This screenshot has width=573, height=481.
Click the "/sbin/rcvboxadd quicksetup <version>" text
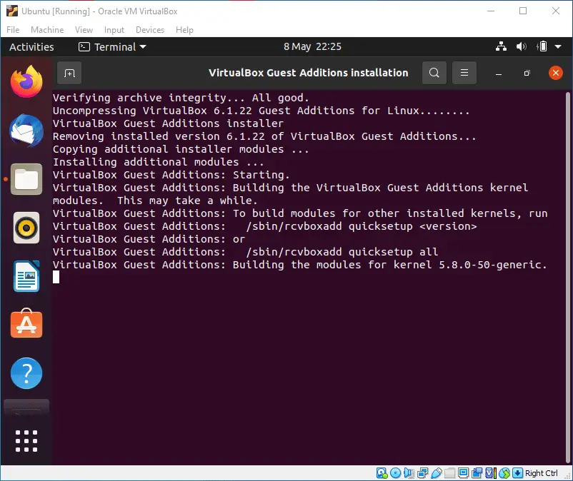(362, 226)
